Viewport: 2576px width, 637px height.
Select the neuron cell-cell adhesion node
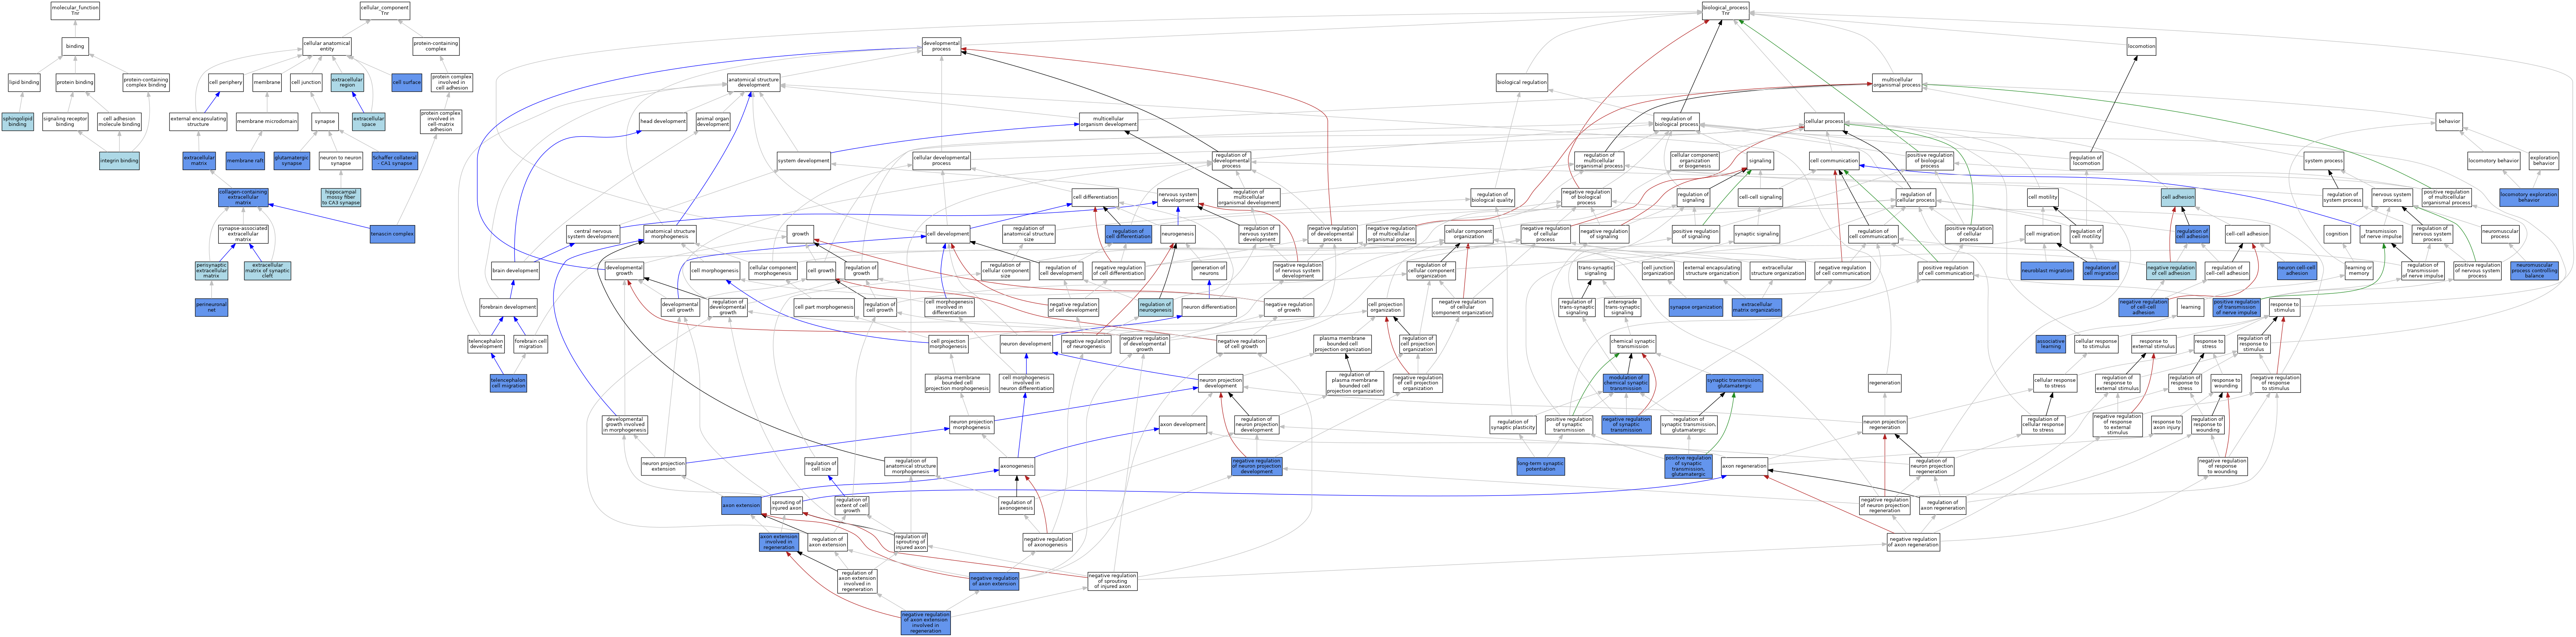point(2297,271)
